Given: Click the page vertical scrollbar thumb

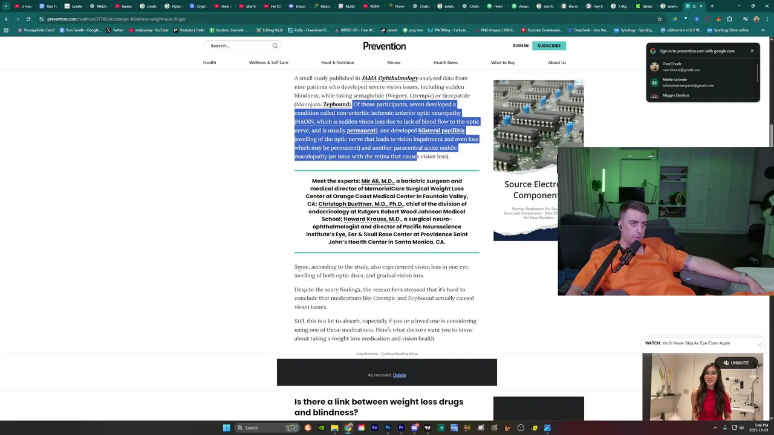Looking at the screenshot, I should (x=772, y=135).
